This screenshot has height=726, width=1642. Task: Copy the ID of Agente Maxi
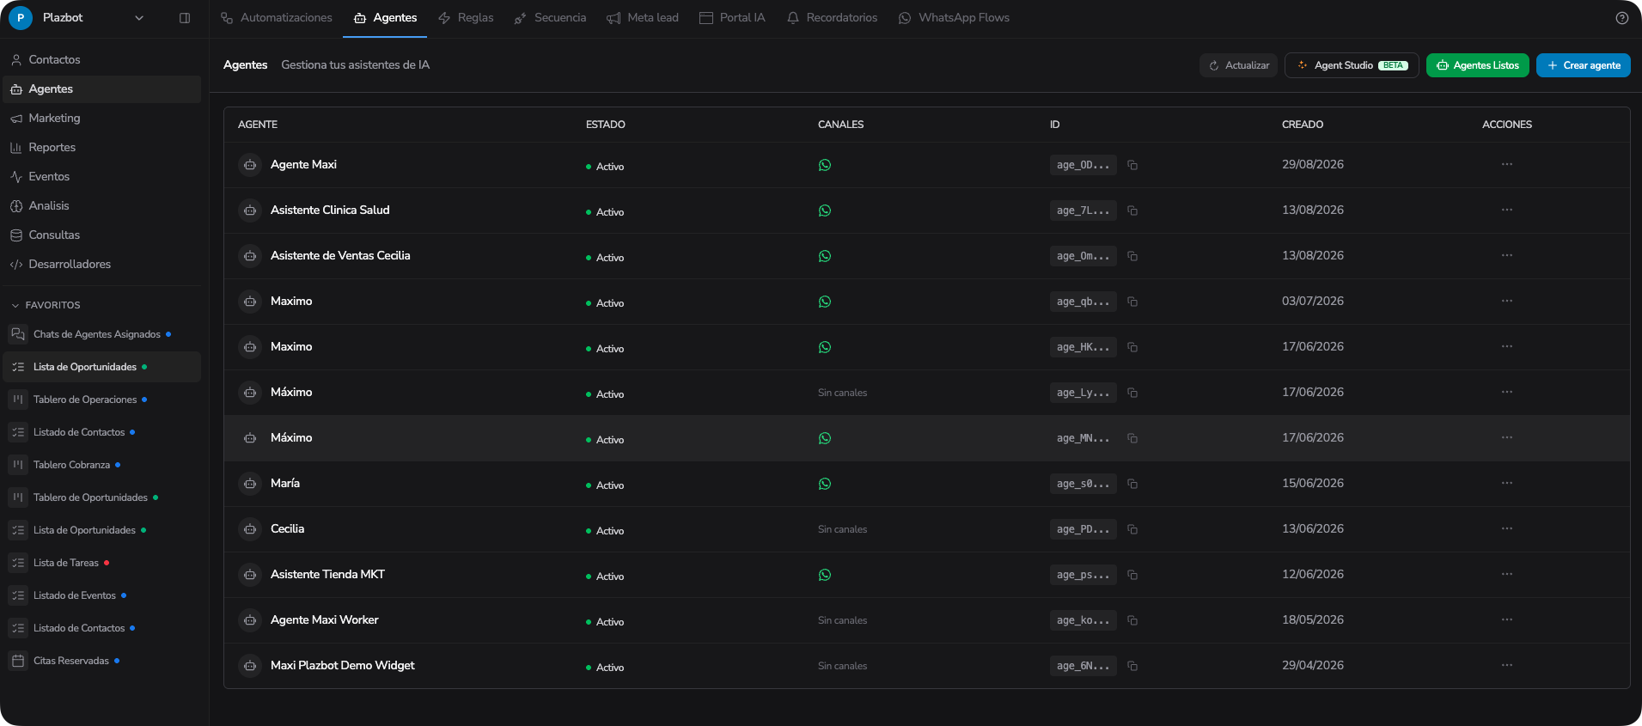[1132, 165]
